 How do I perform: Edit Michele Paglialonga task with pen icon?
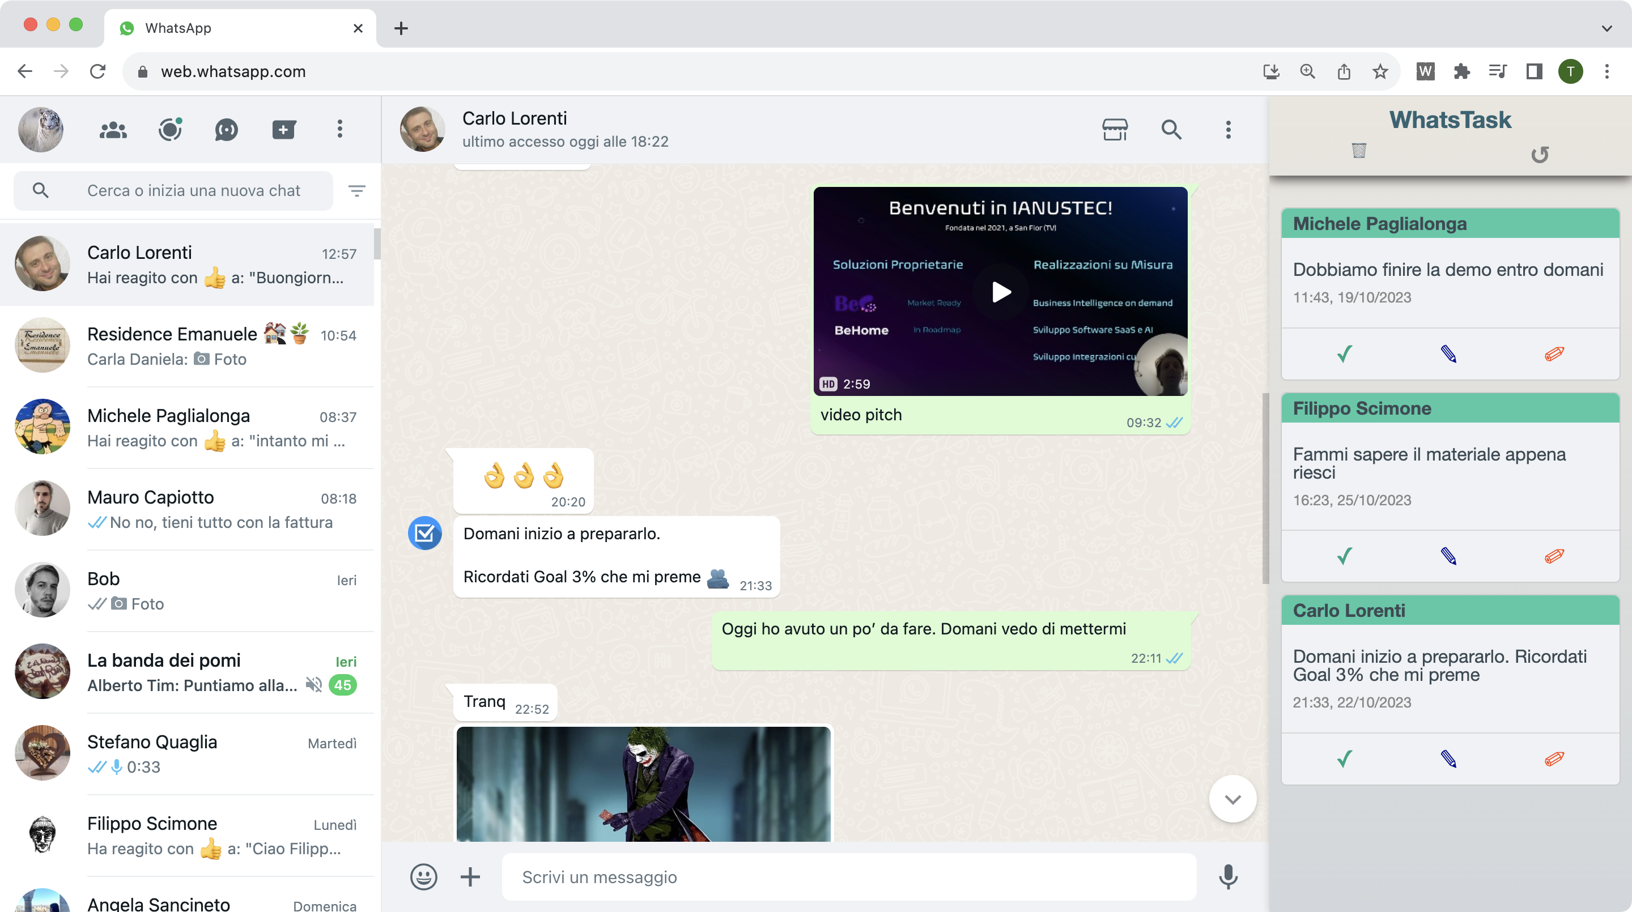[1448, 353]
